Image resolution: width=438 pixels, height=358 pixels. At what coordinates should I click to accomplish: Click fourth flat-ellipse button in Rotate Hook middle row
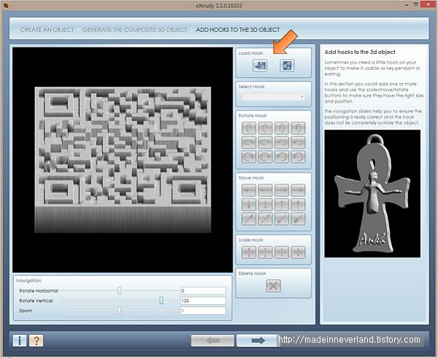tap(298, 142)
